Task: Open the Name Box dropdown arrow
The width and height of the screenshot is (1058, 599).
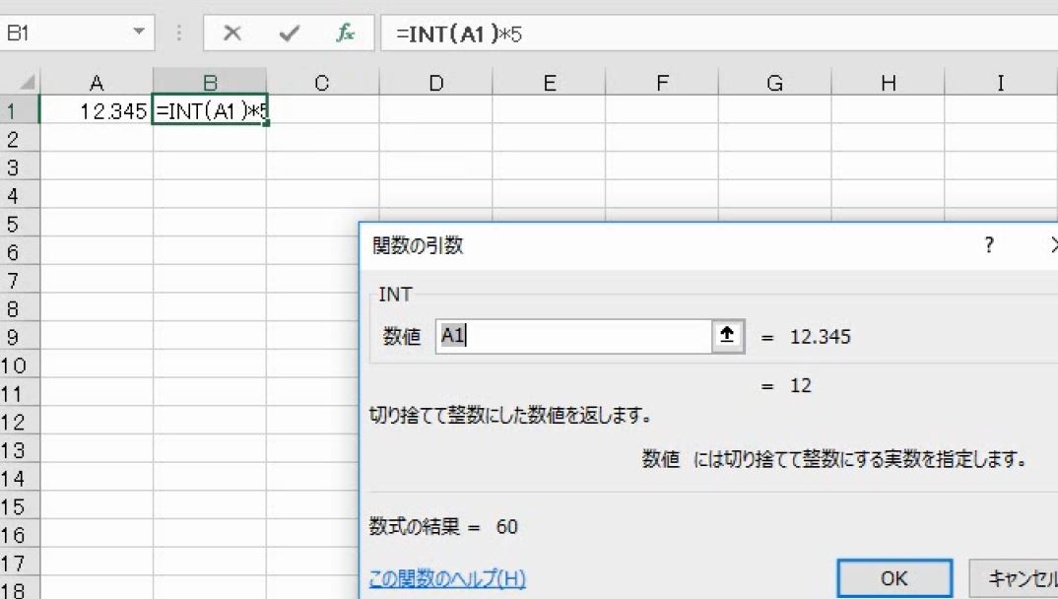Action: (139, 32)
